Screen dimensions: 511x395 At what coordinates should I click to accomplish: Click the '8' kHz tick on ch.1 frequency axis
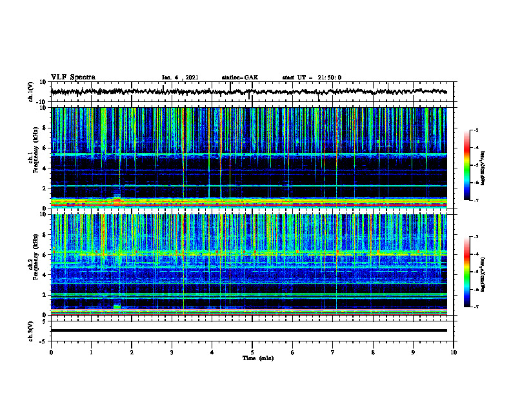[45, 128]
